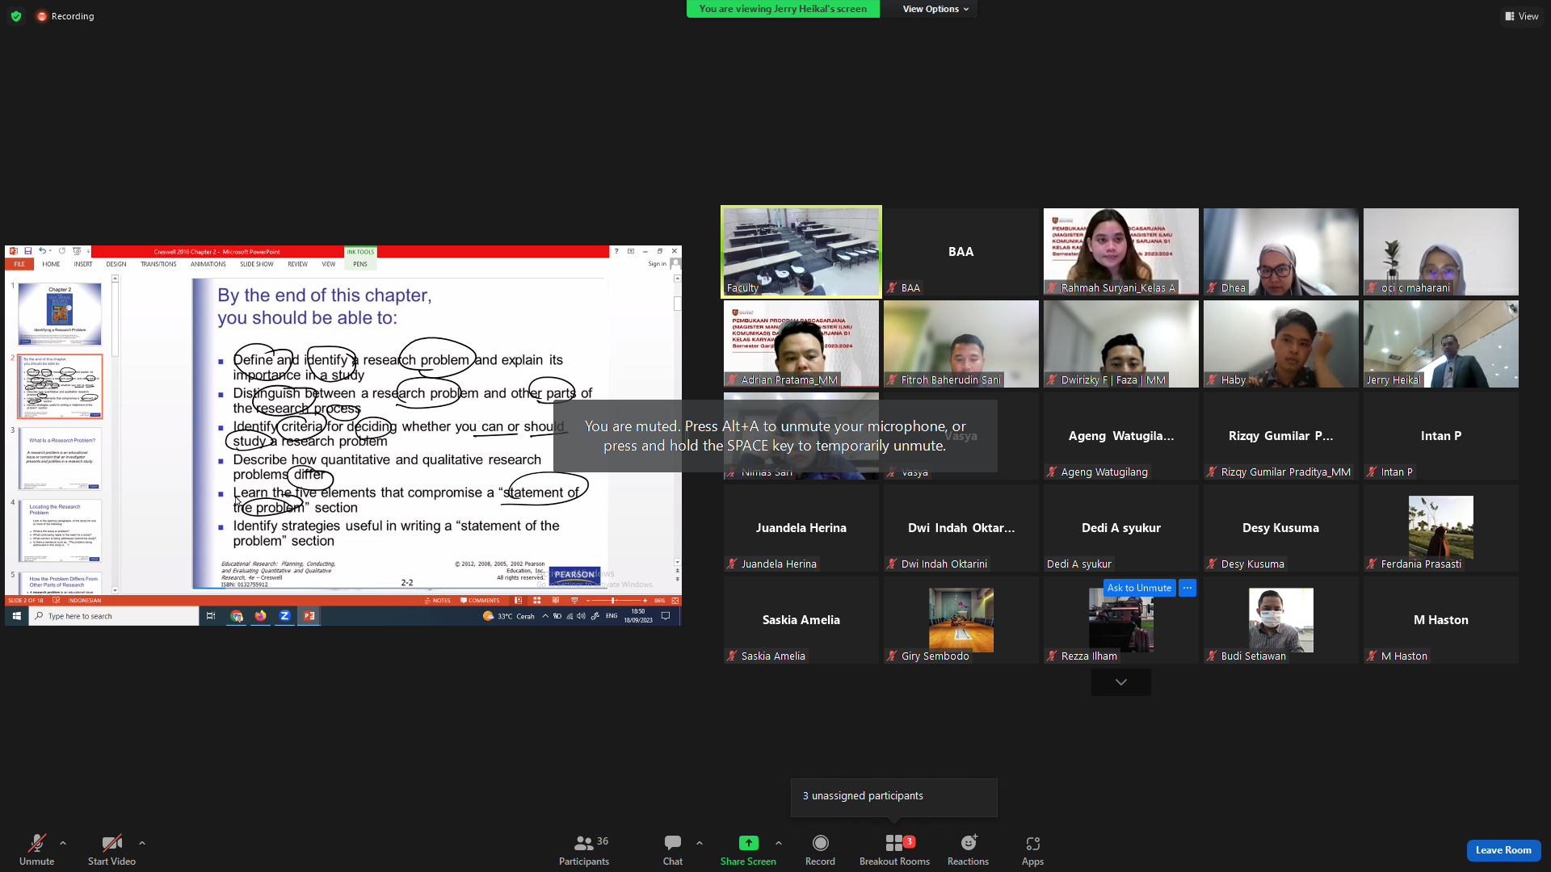
Task: Open the REVIEW ribbon tab
Action: coord(297,264)
